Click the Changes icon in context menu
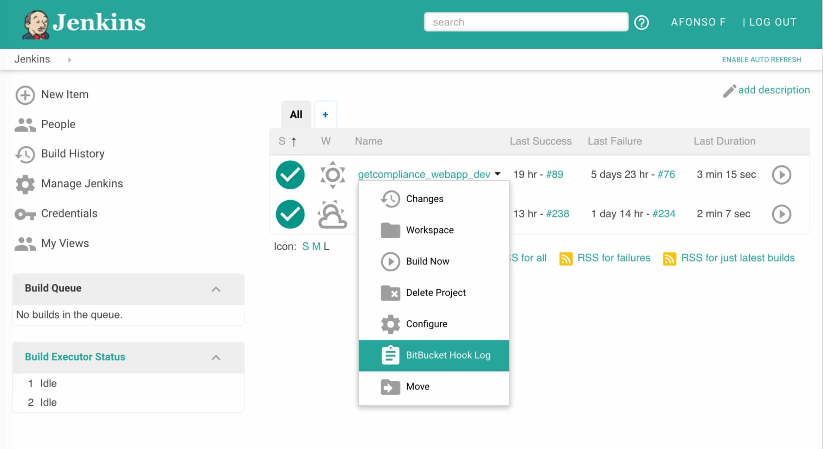The height and width of the screenshot is (449, 823). pos(390,198)
